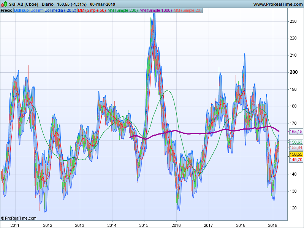Open the Boll media ( 20 2) legend tab
This screenshot has width=304, height=228.
(60, 11)
